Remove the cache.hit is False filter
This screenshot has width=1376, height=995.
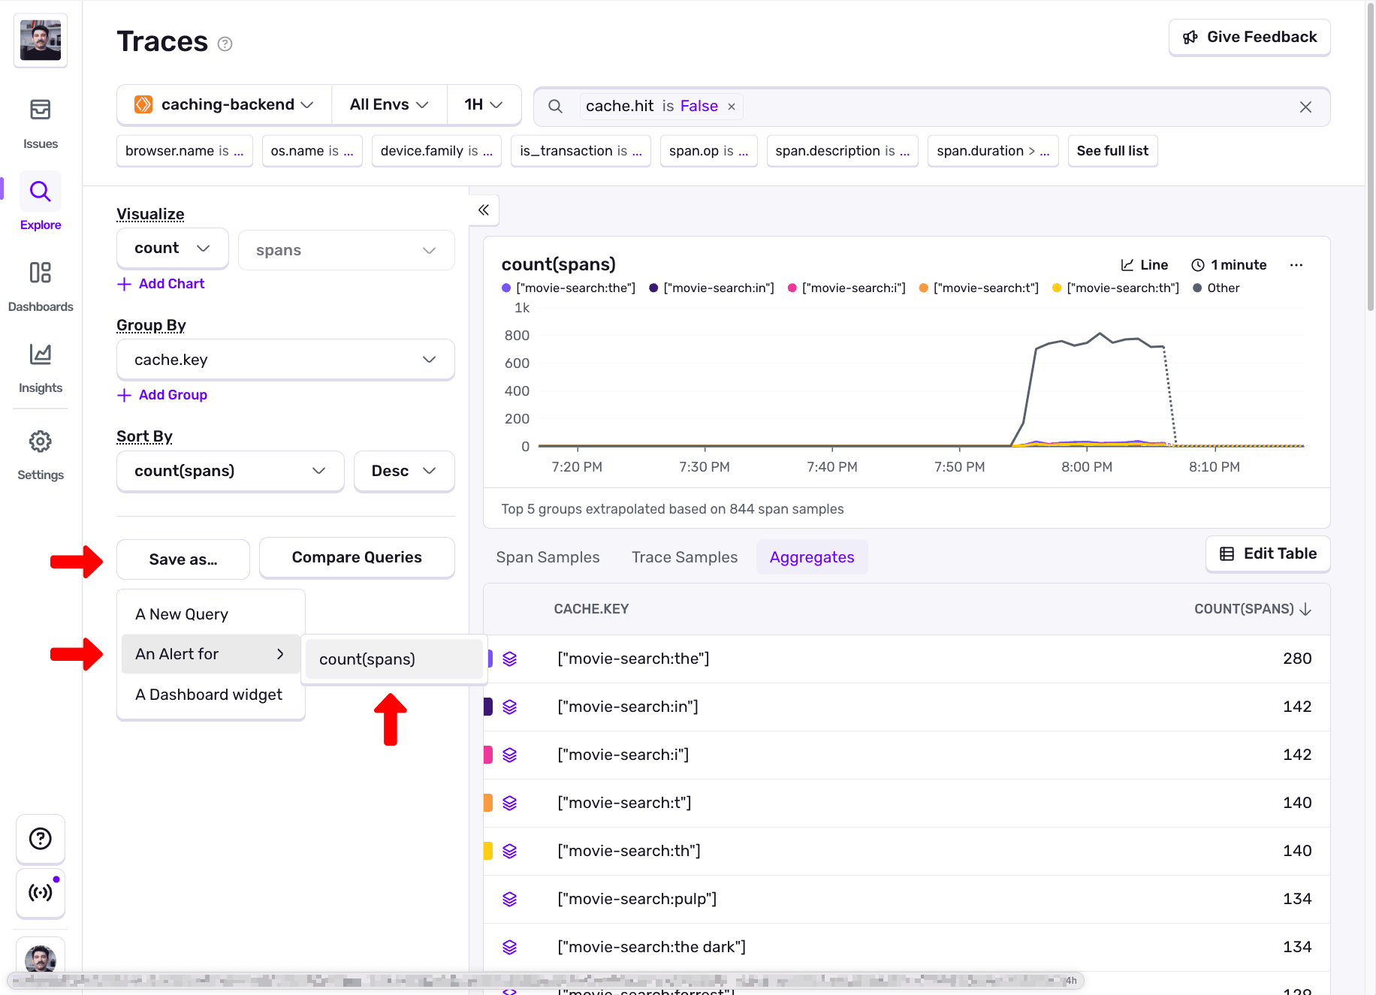[732, 107]
